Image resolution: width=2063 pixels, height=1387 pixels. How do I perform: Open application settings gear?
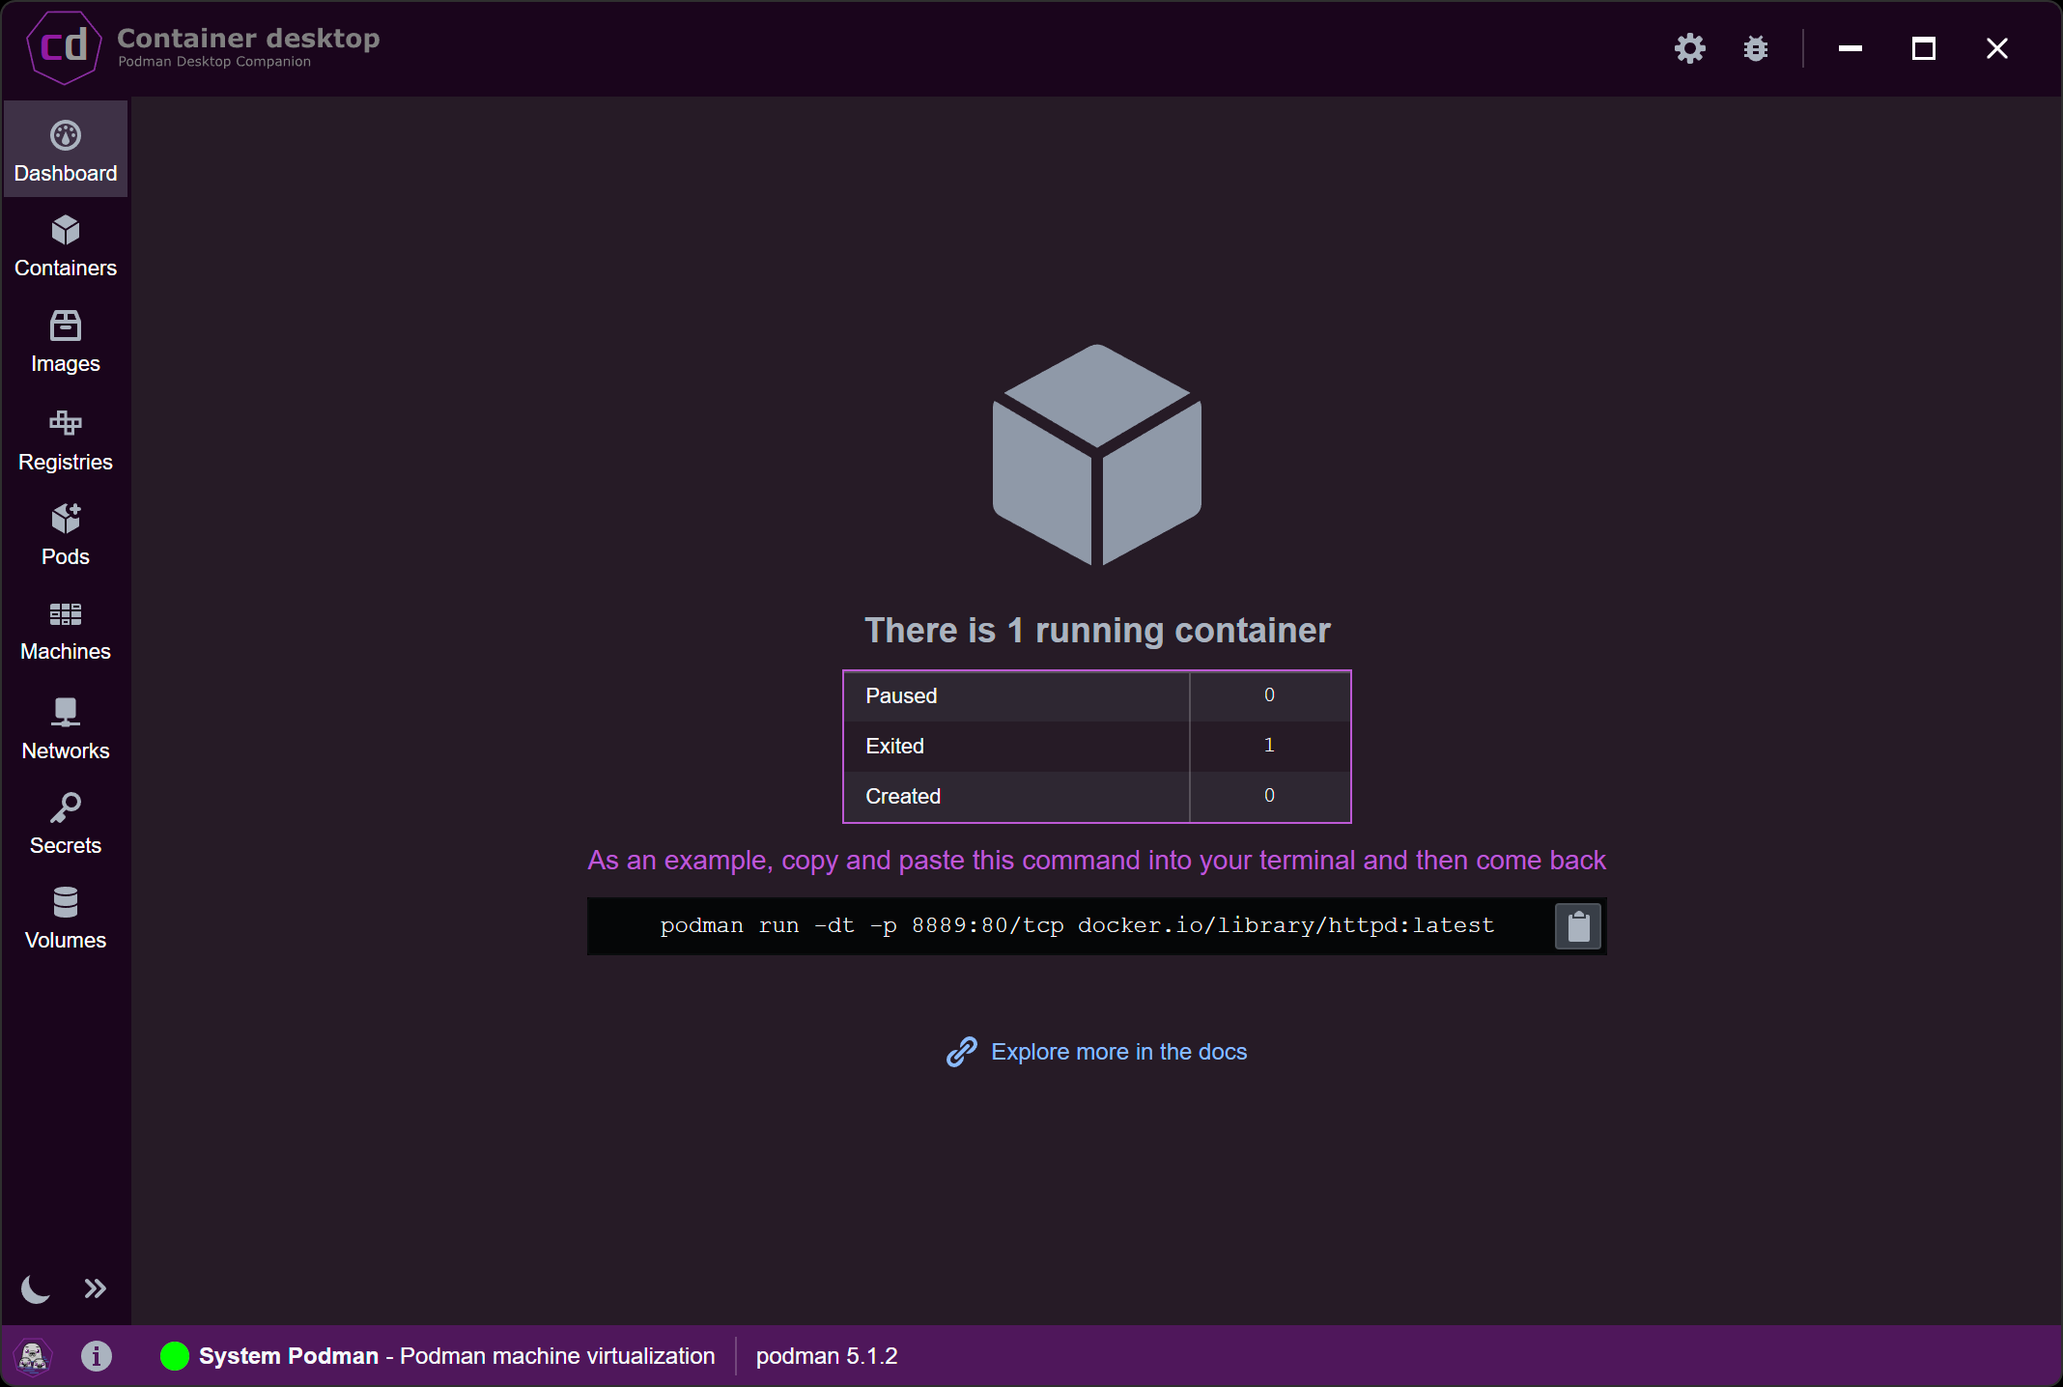pos(1690,48)
